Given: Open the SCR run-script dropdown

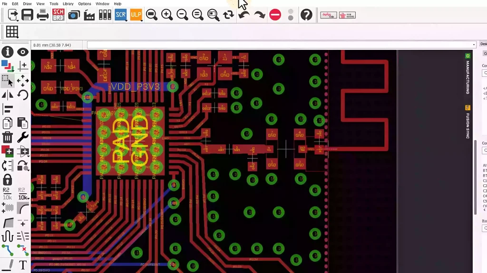Looking at the screenshot, I should coord(121,15).
